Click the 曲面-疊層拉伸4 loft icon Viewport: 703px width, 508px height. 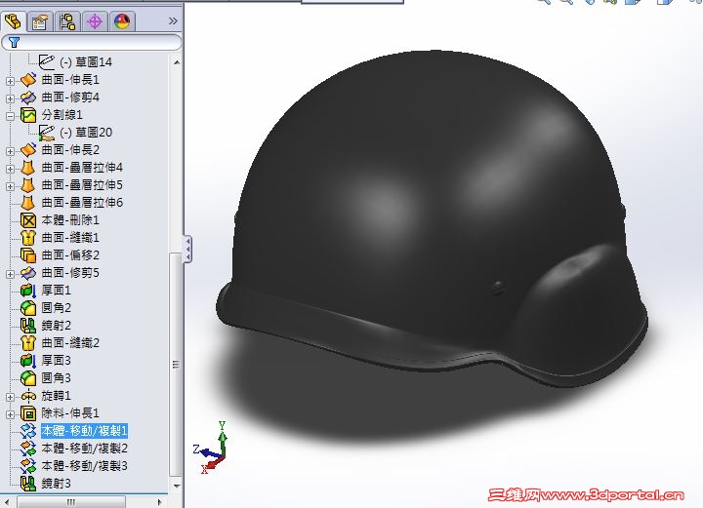pos(28,168)
